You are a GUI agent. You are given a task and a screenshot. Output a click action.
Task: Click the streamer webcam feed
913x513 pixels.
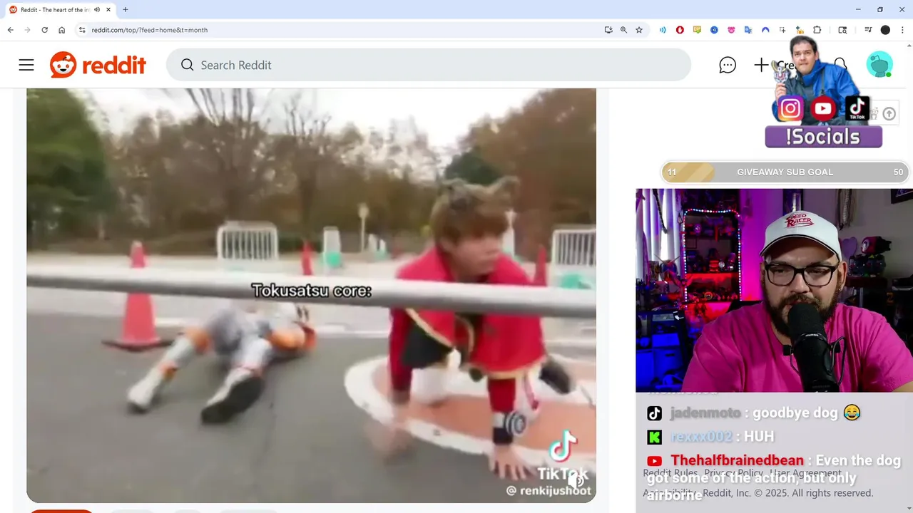tap(774, 290)
